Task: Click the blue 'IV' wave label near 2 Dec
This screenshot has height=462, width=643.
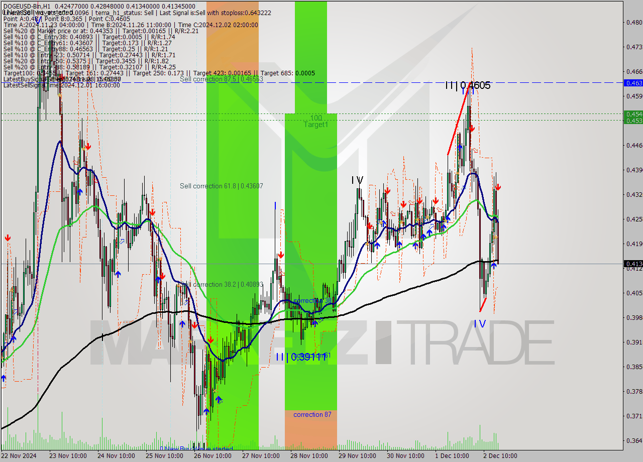Action: coord(480,324)
